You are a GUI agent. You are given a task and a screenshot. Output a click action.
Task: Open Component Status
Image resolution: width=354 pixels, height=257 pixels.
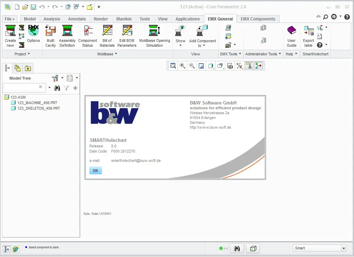point(88,36)
